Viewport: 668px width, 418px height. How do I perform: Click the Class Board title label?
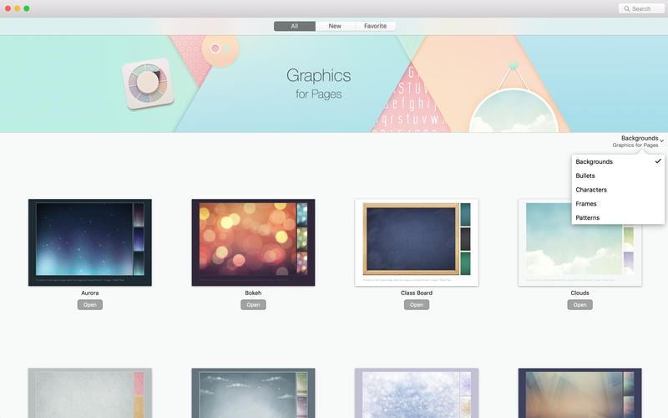tap(417, 293)
